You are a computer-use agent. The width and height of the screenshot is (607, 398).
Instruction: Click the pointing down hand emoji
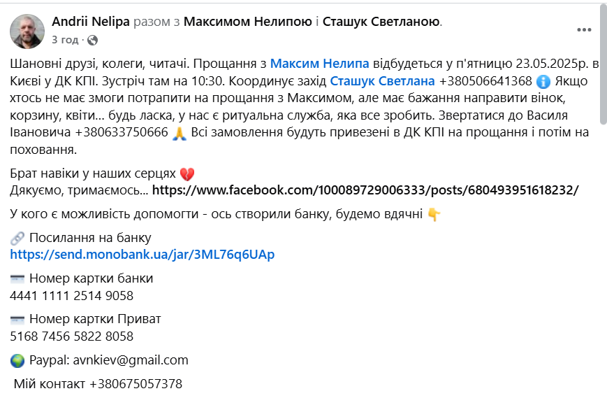pos(434,215)
